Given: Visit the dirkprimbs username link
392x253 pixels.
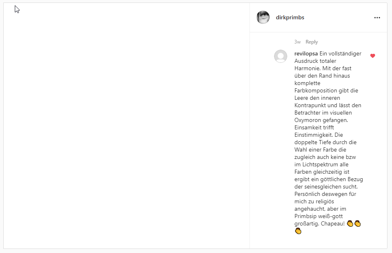Looking at the screenshot, I should (290, 18).
